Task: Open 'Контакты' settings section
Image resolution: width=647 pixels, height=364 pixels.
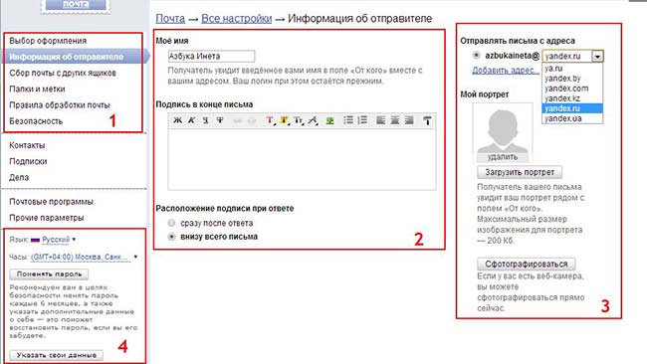Action: pyautogui.click(x=27, y=145)
